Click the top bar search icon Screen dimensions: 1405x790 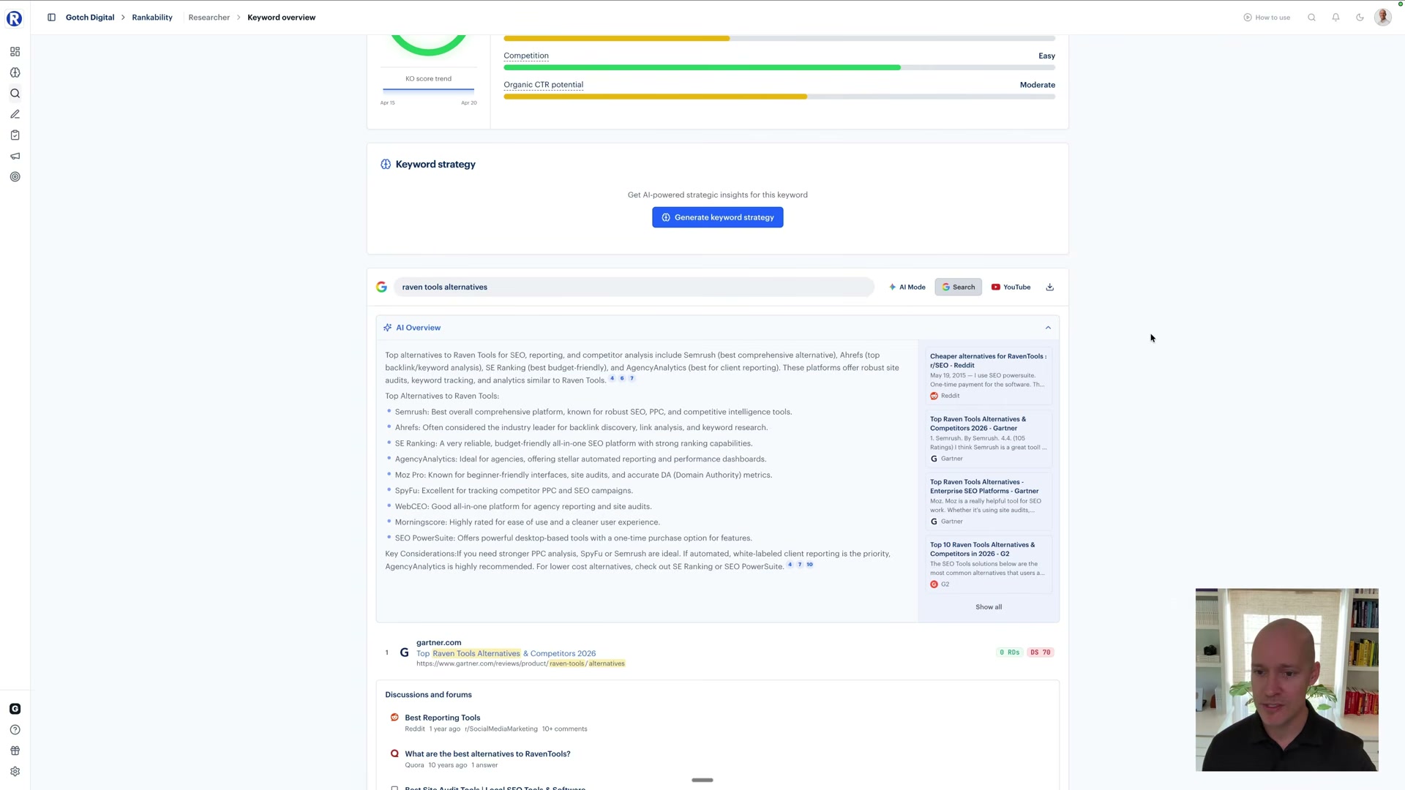1311,18
